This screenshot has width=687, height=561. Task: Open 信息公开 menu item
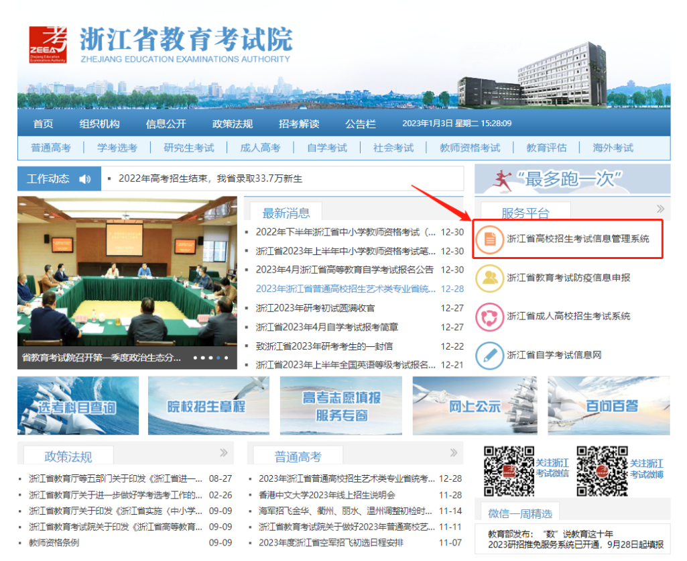pyautogui.click(x=166, y=124)
